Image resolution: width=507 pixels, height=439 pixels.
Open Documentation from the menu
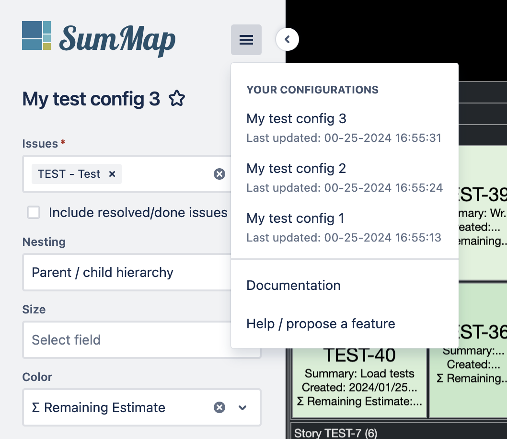[345, 286]
